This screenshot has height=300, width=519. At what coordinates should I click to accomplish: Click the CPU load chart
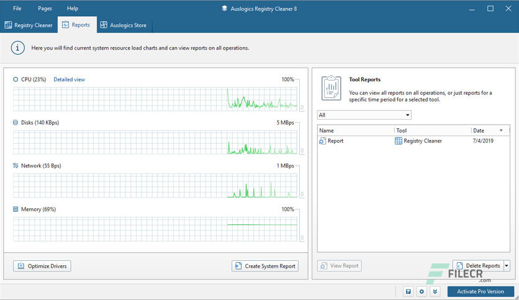click(x=155, y=99)
